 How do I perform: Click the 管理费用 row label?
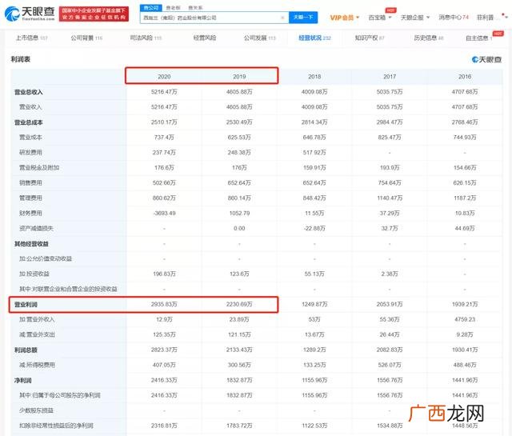(x=30, y=198)
